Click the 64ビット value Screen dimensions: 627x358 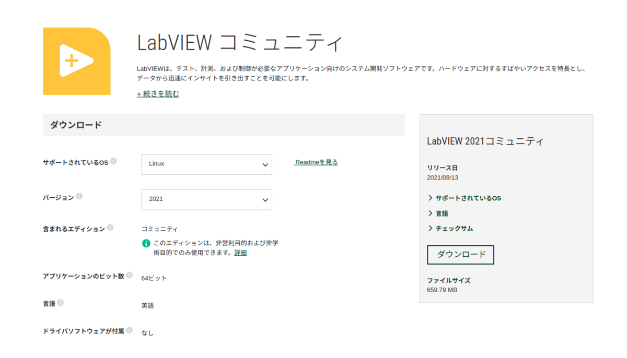point(154,278)
